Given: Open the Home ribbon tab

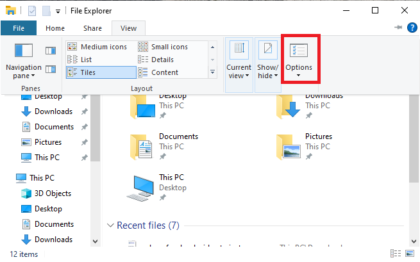Looking at the screenshot, I should 55,28.
